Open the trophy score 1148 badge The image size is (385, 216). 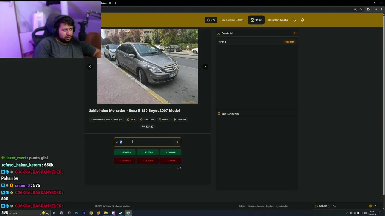(256, 20)
